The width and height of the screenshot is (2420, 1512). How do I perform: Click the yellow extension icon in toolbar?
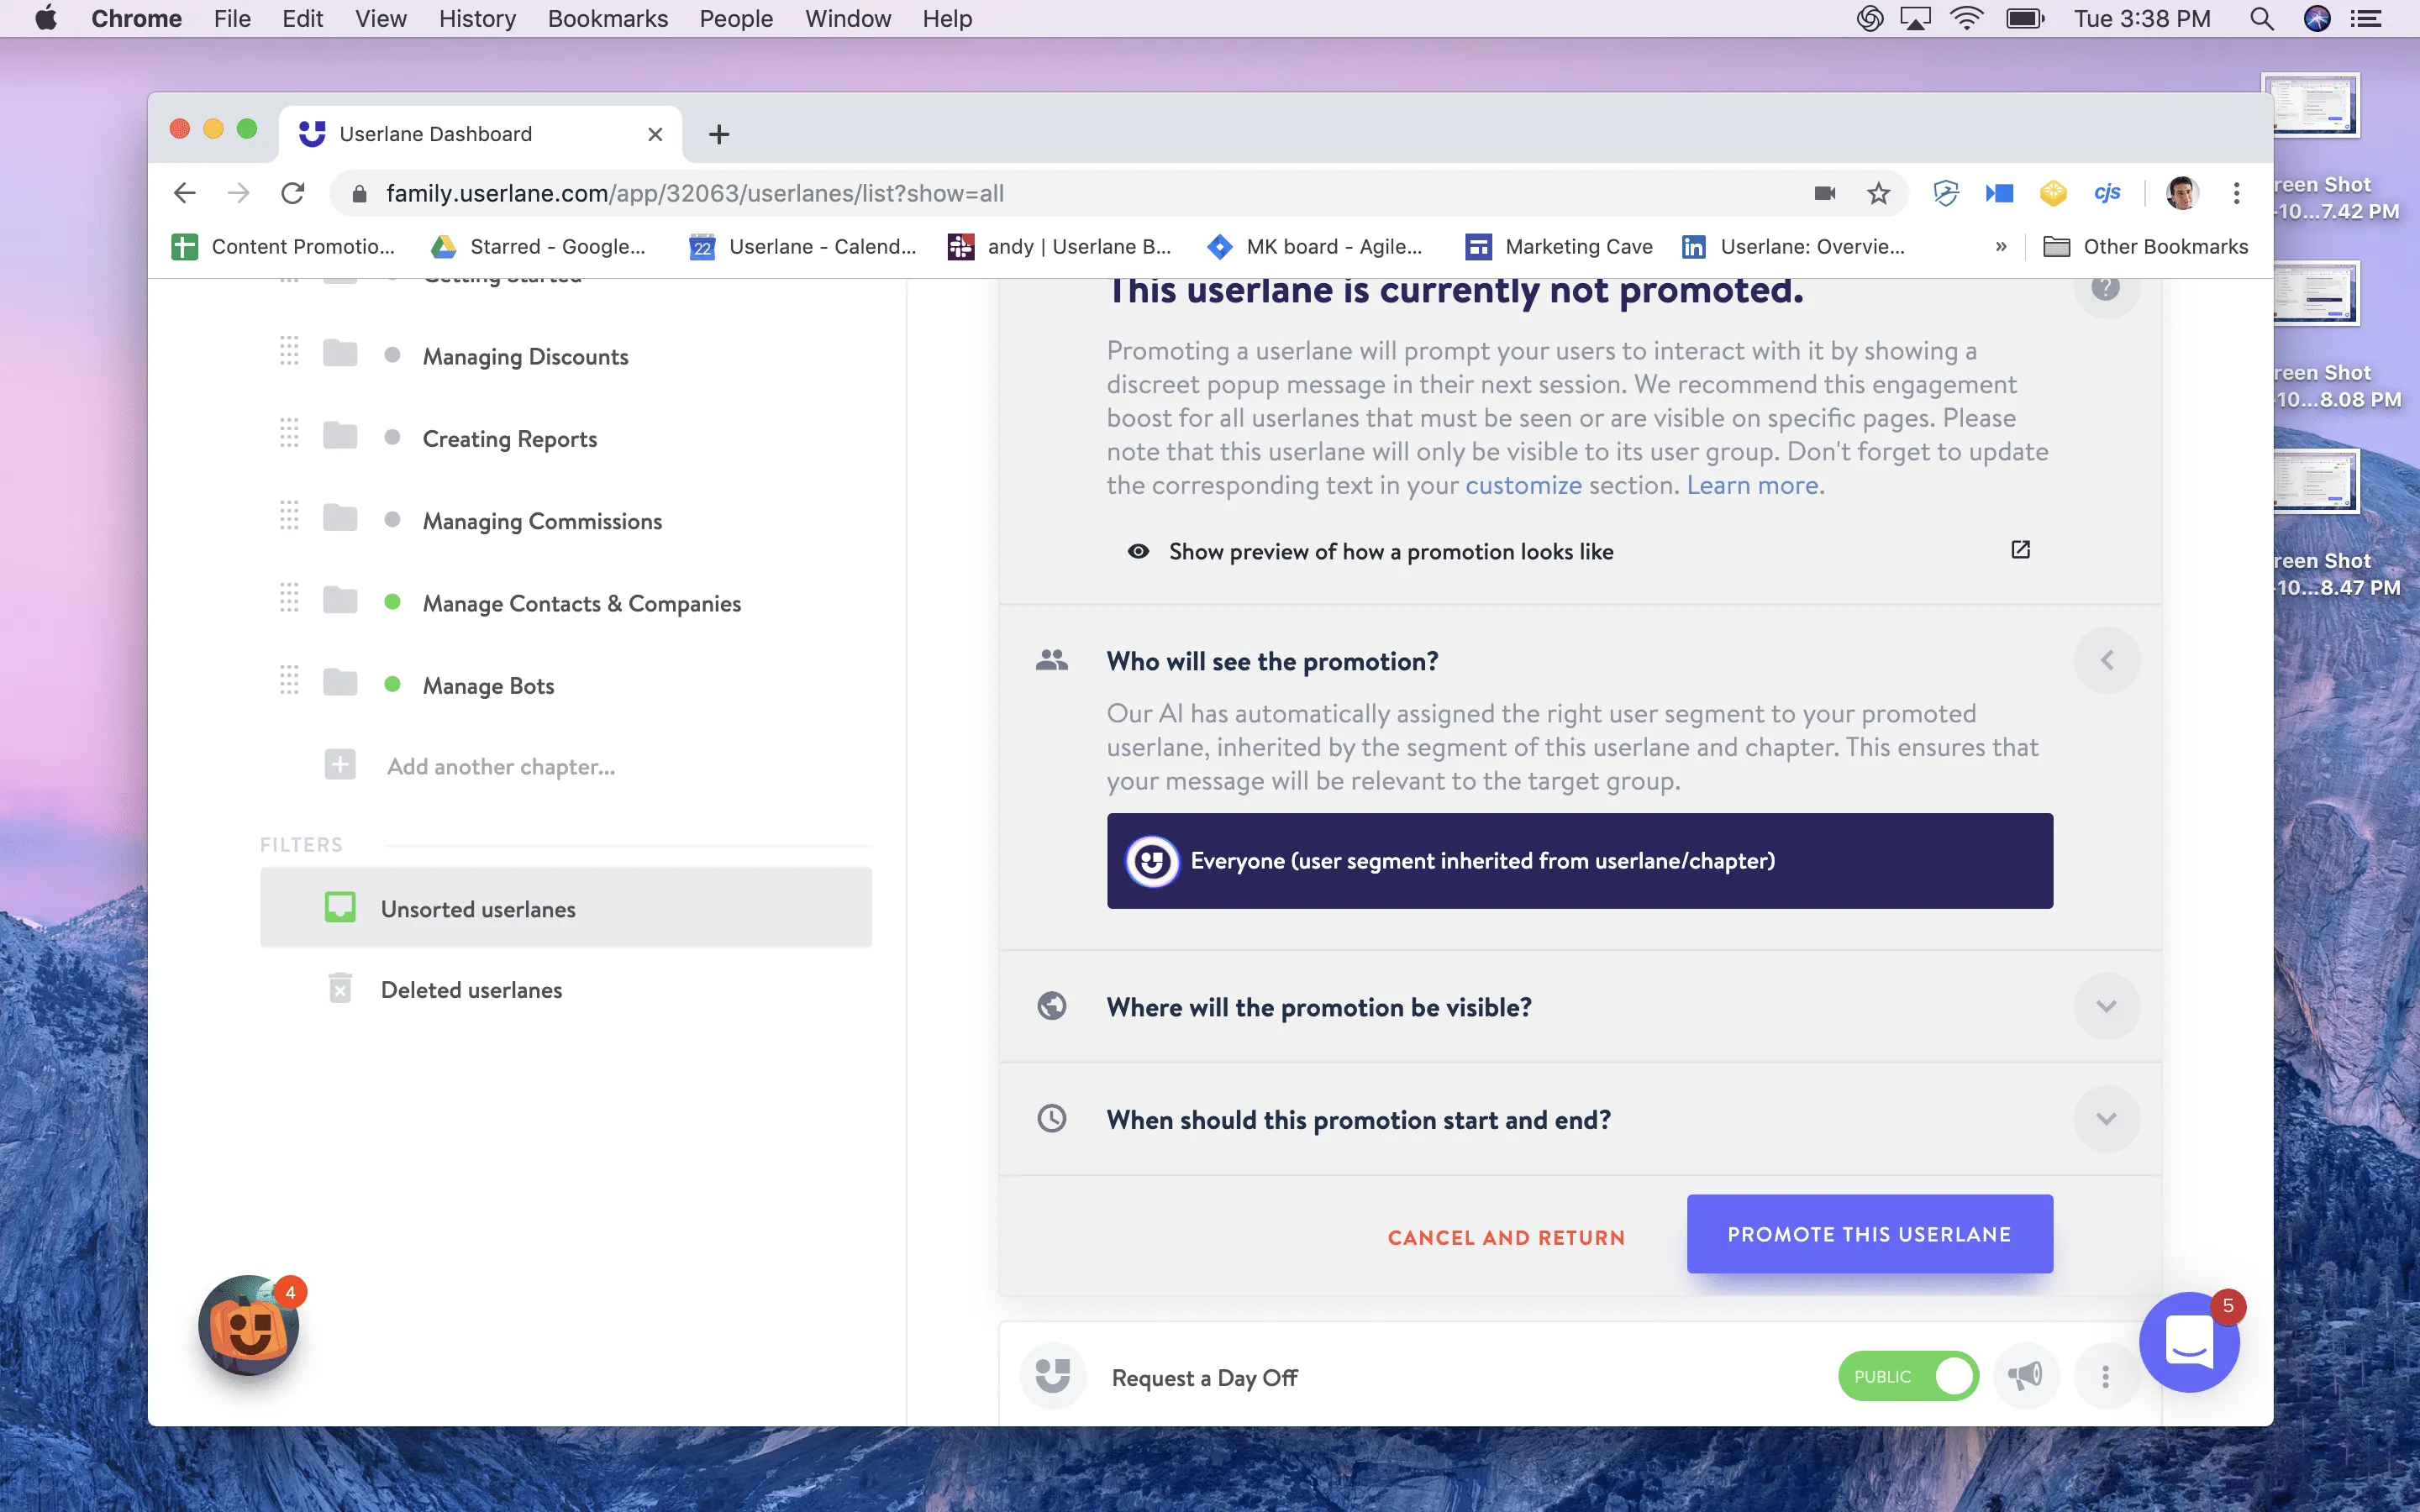(x=2052, y=193)
